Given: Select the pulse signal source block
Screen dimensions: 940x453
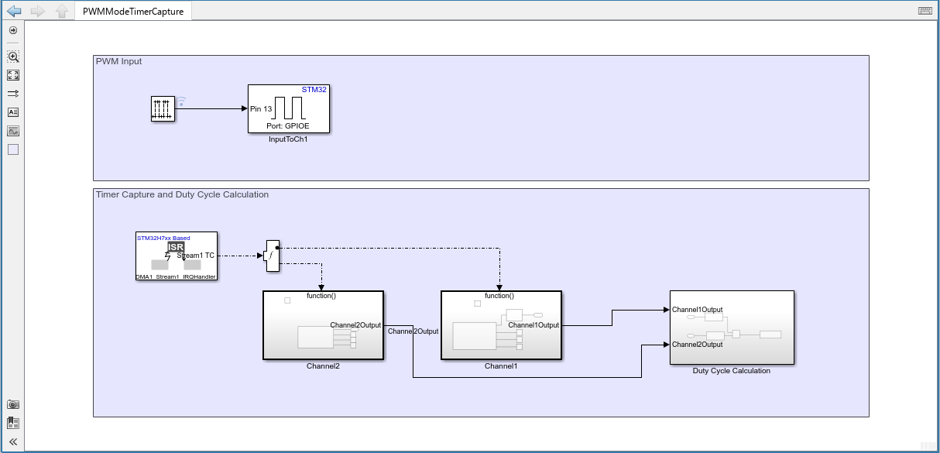Looking at the screenshot, I should [163, 109].
